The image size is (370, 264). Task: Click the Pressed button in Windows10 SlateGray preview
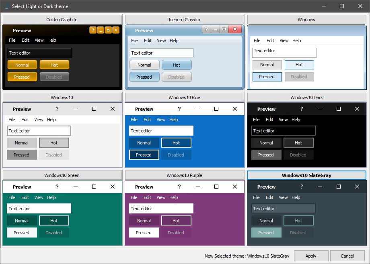[x=266, y=233]
